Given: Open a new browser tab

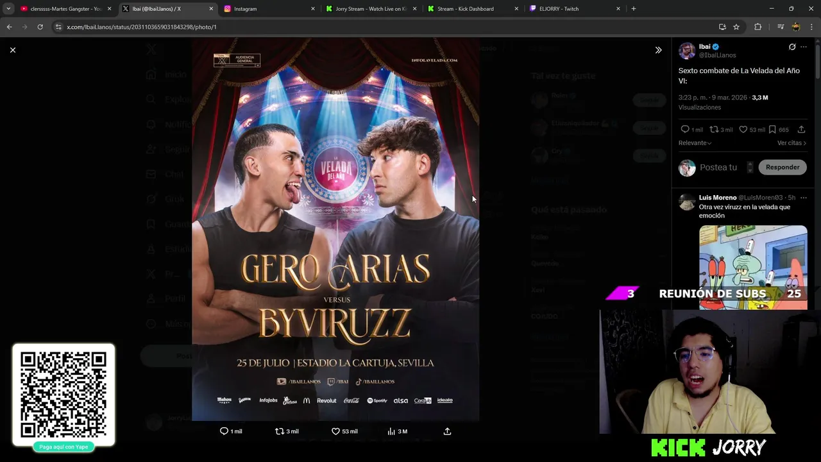Looking at the screenshot, I should [x=634, y=9].
